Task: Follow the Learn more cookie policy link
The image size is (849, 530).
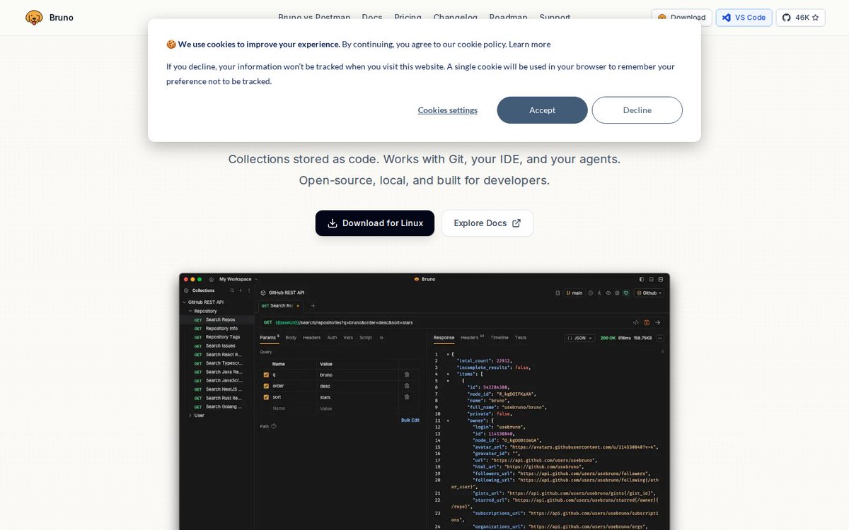Action: (529, 44)
